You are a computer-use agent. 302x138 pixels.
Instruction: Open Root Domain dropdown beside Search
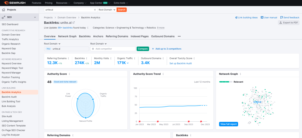107,10
